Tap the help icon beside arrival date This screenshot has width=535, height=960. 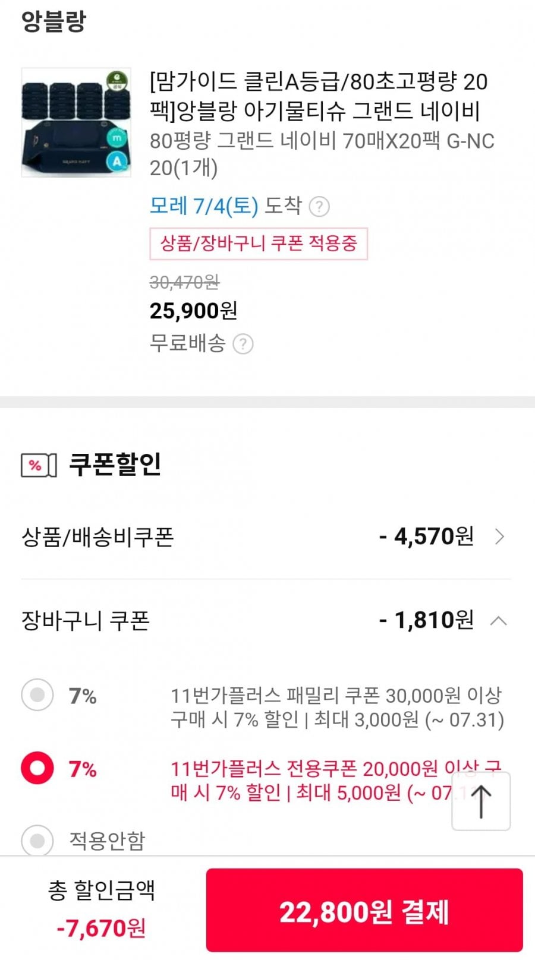tap(320, 207)
